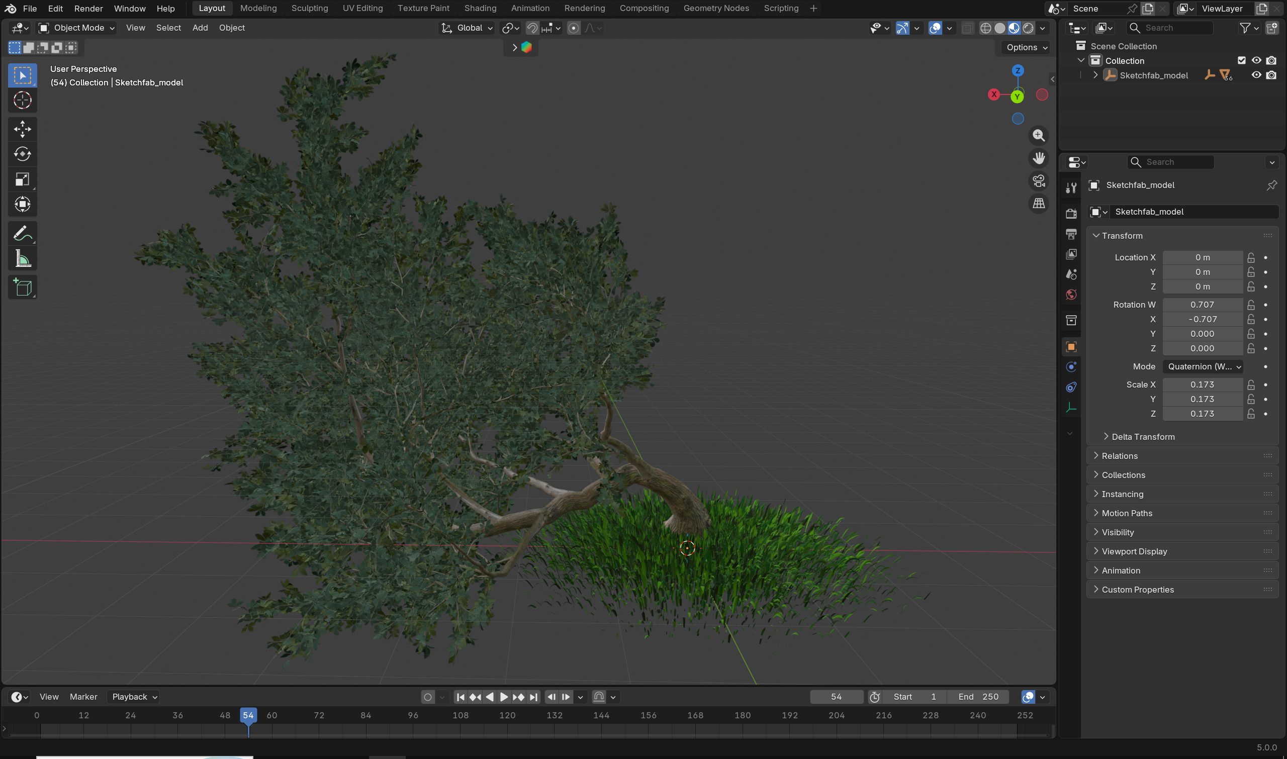Viewport: 1287px width, 759px height.
Task: Select the Cursor tool in toolbar
Action: [23, 100]
